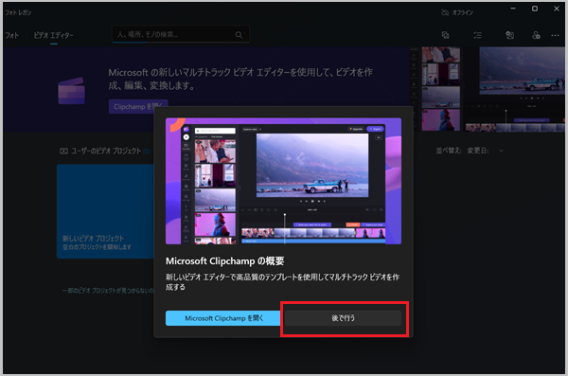Minimize the Photos Legacy window
568x376 pixels.
click(513, 9)
